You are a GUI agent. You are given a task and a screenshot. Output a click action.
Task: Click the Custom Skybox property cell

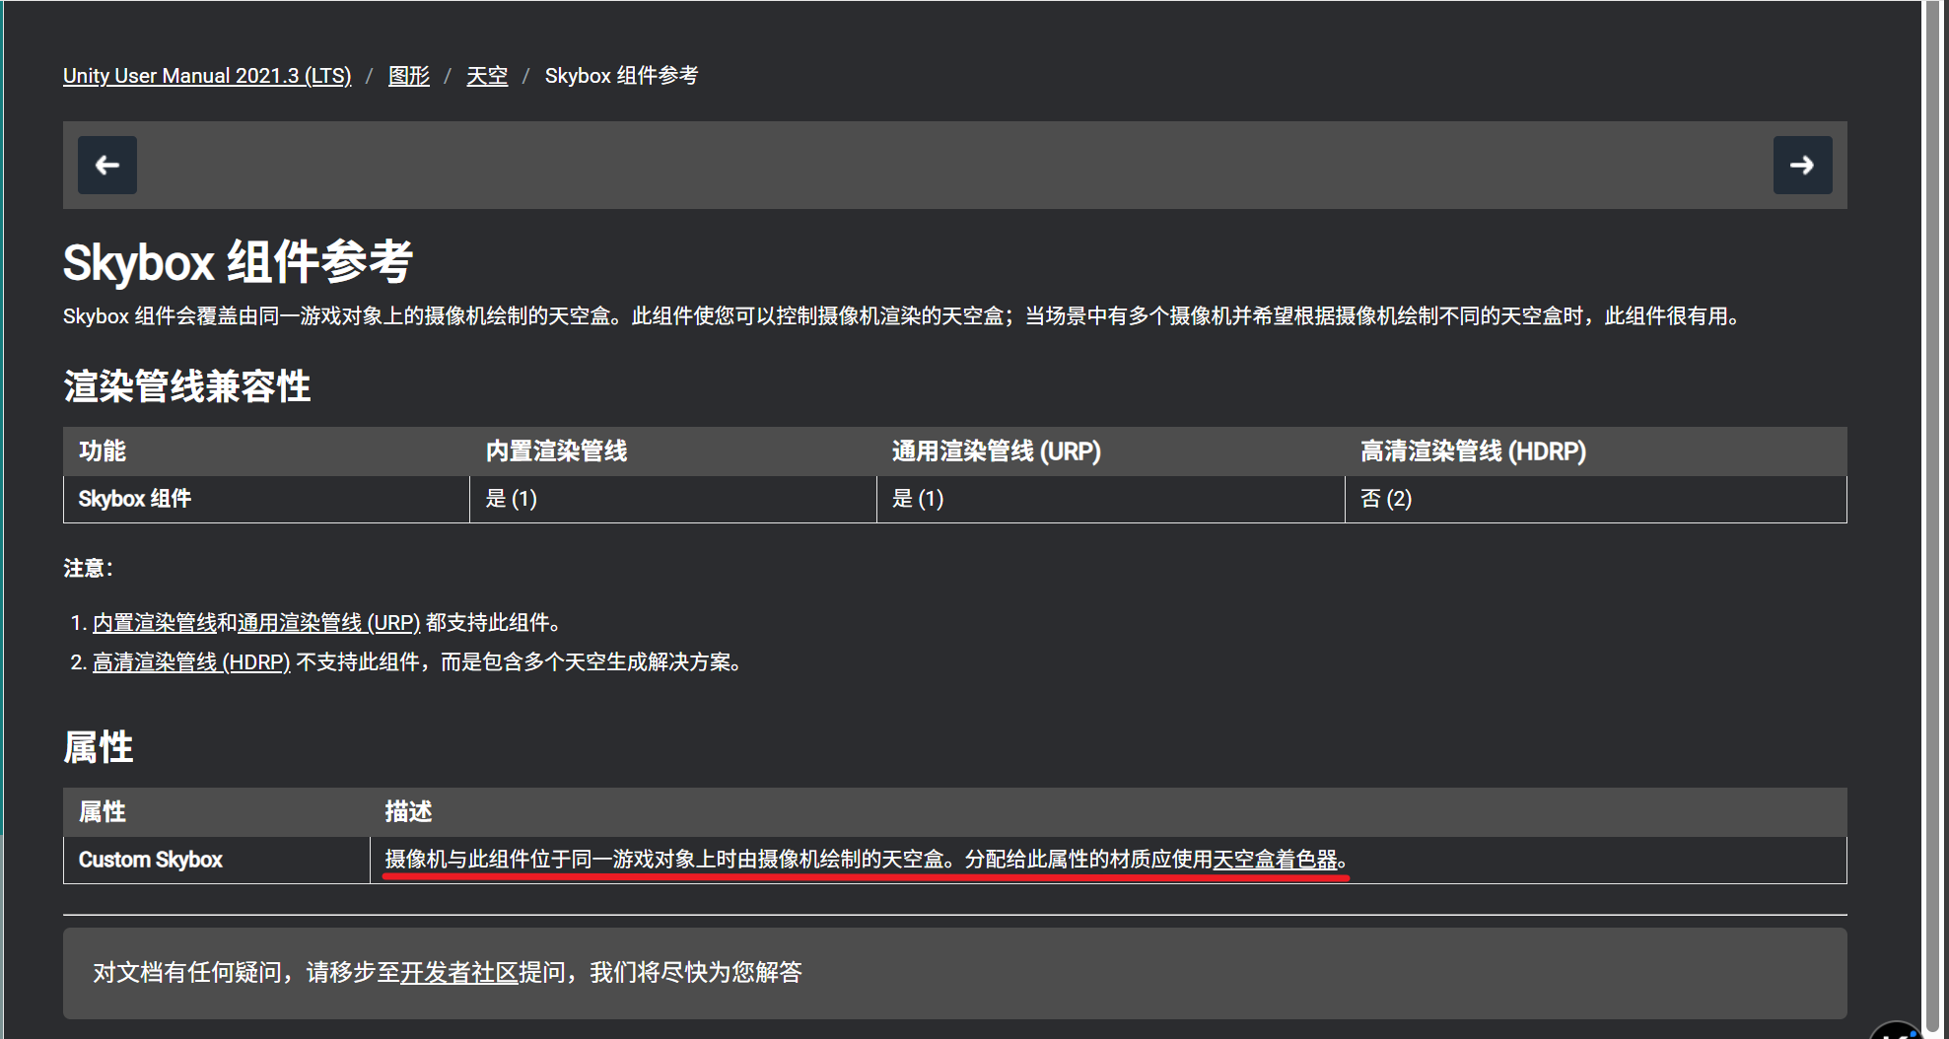pos(217,860)
